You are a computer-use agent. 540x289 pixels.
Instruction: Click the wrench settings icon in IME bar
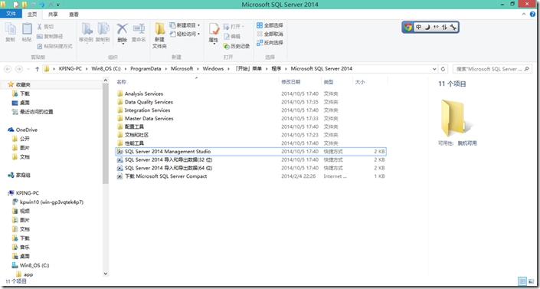453,28
